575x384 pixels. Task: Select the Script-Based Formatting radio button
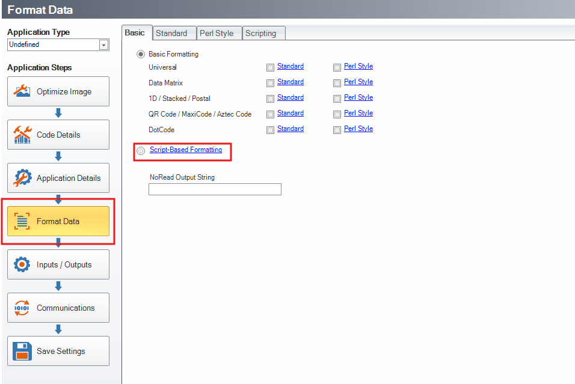click(141, 151)
